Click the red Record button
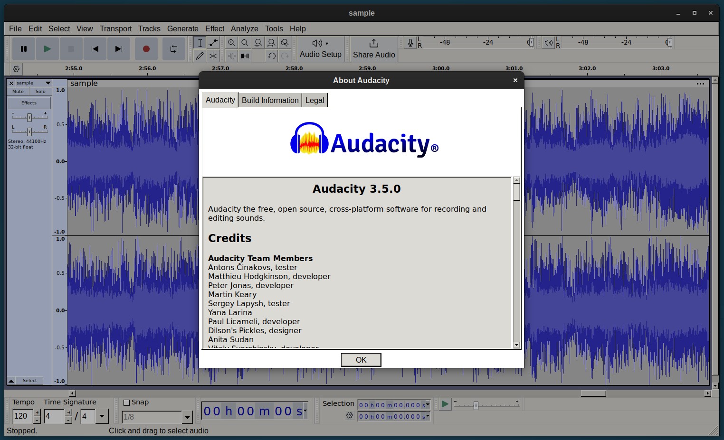The width and height of the screenshot is (724, 440). coord(146,49)
